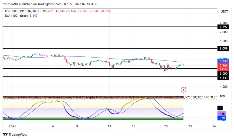Open the SMA (100, close) indicator legend
Image resolution: width=234 pixels, height=139 pixels.
tap(16, 16)
